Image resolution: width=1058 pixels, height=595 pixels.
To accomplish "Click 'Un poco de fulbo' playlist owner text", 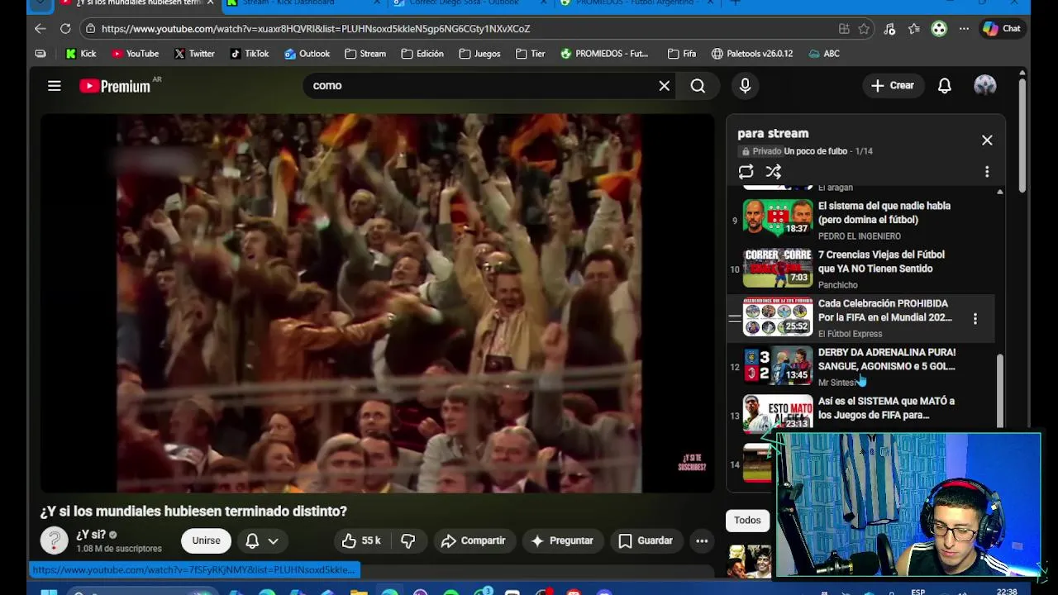I will point(816,151).
